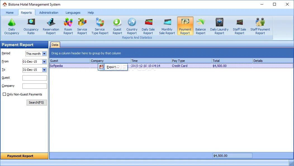The height and width of the screenshot is (166, 294).
Task: Open the Balance Report
Action: pos(200,26)
